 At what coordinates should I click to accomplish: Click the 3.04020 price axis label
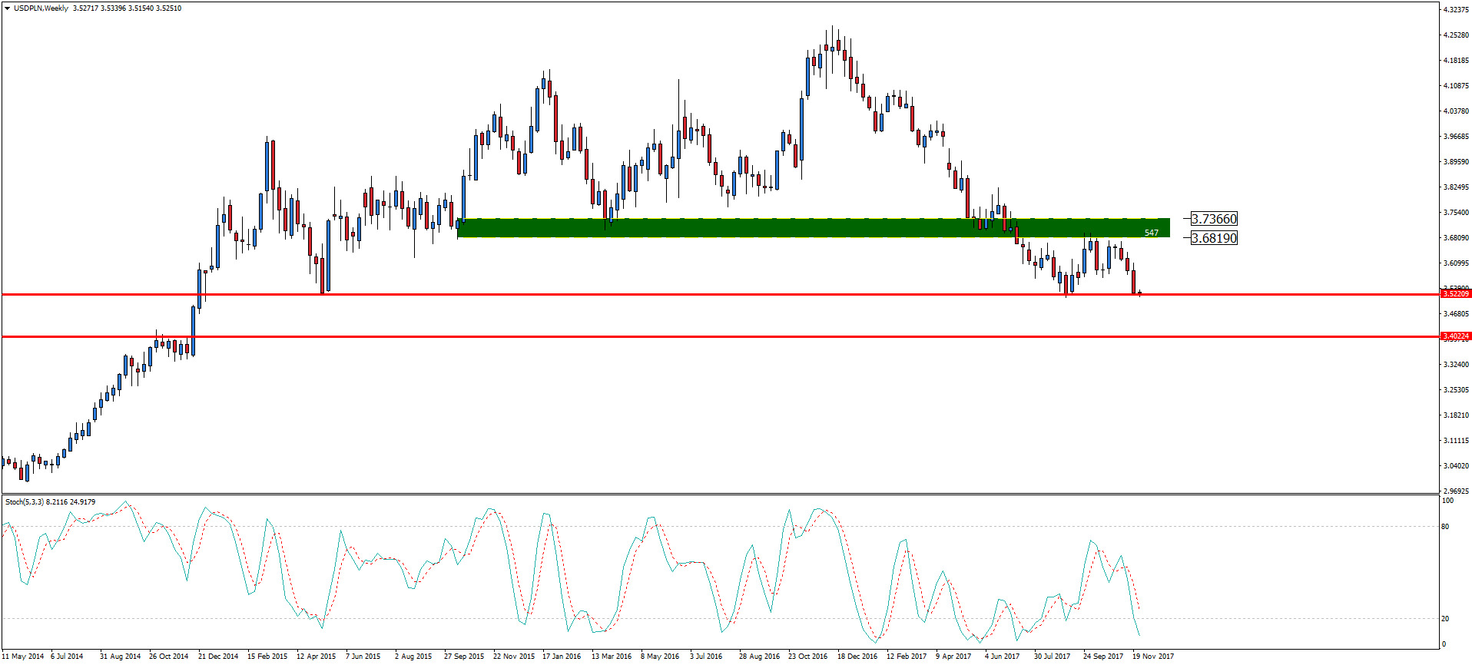(x=1456, y=466)
